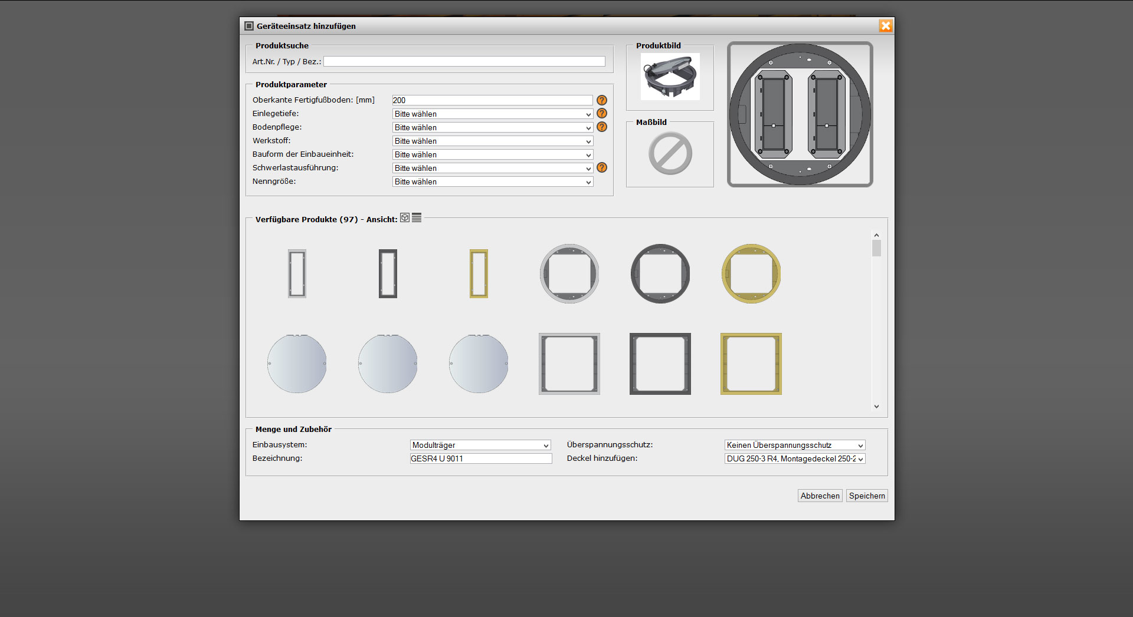
Task: Select the gold round frame product
Action: [x=751, y=274]
